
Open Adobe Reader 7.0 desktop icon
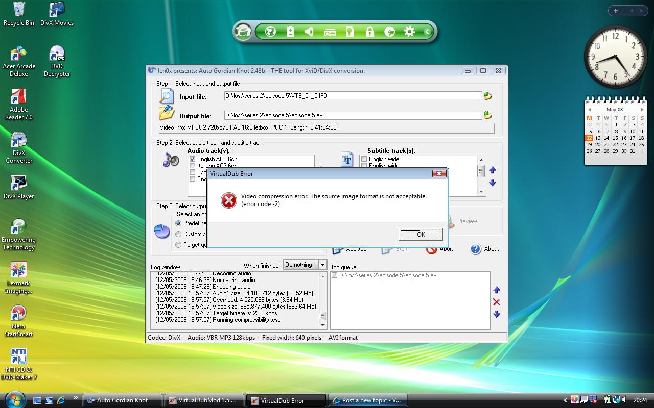(x=19, y=105)
